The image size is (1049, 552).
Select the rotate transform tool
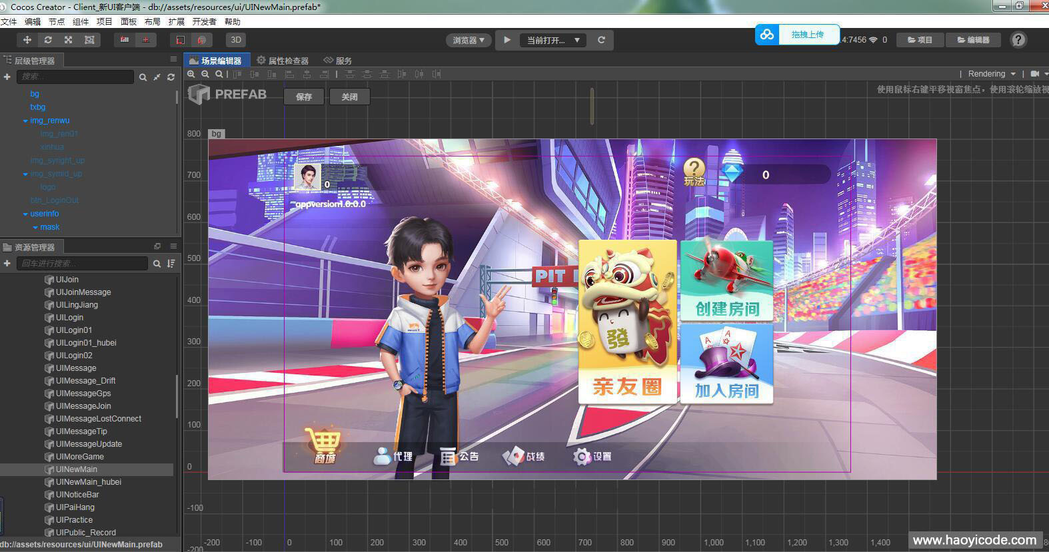(x=48, y=40)
